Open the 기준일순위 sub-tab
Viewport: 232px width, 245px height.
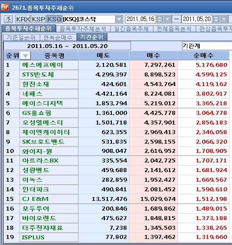[21, 38]
